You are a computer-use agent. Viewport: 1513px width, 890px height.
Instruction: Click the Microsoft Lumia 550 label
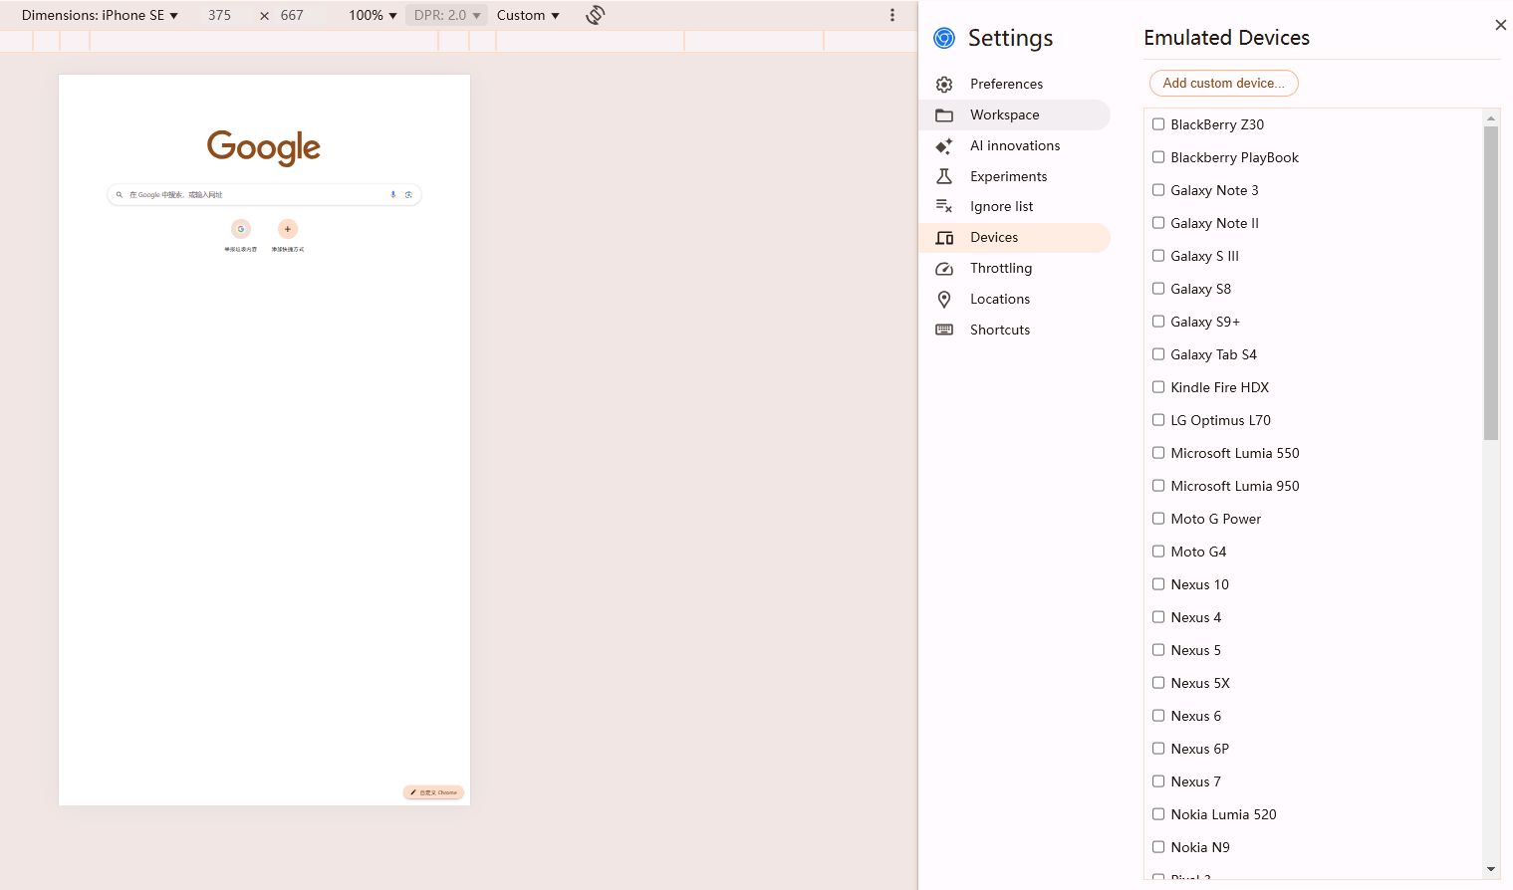1235,453
